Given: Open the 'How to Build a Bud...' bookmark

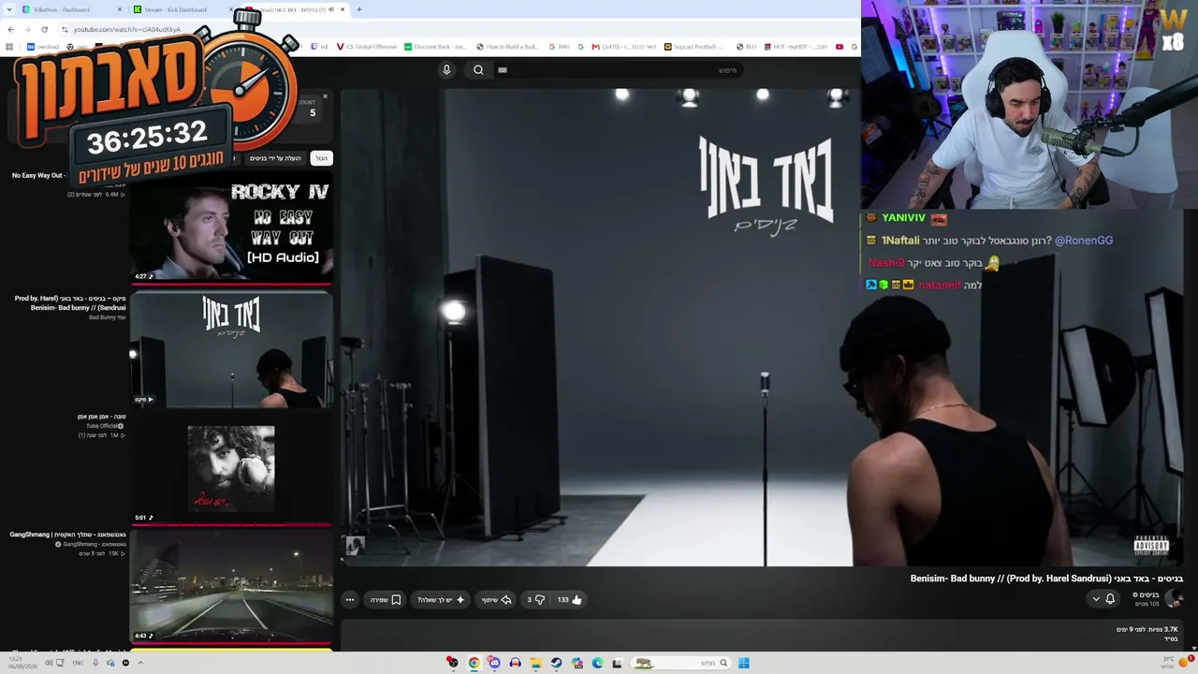Looking at the screenshot, I should tap(507, 47).
